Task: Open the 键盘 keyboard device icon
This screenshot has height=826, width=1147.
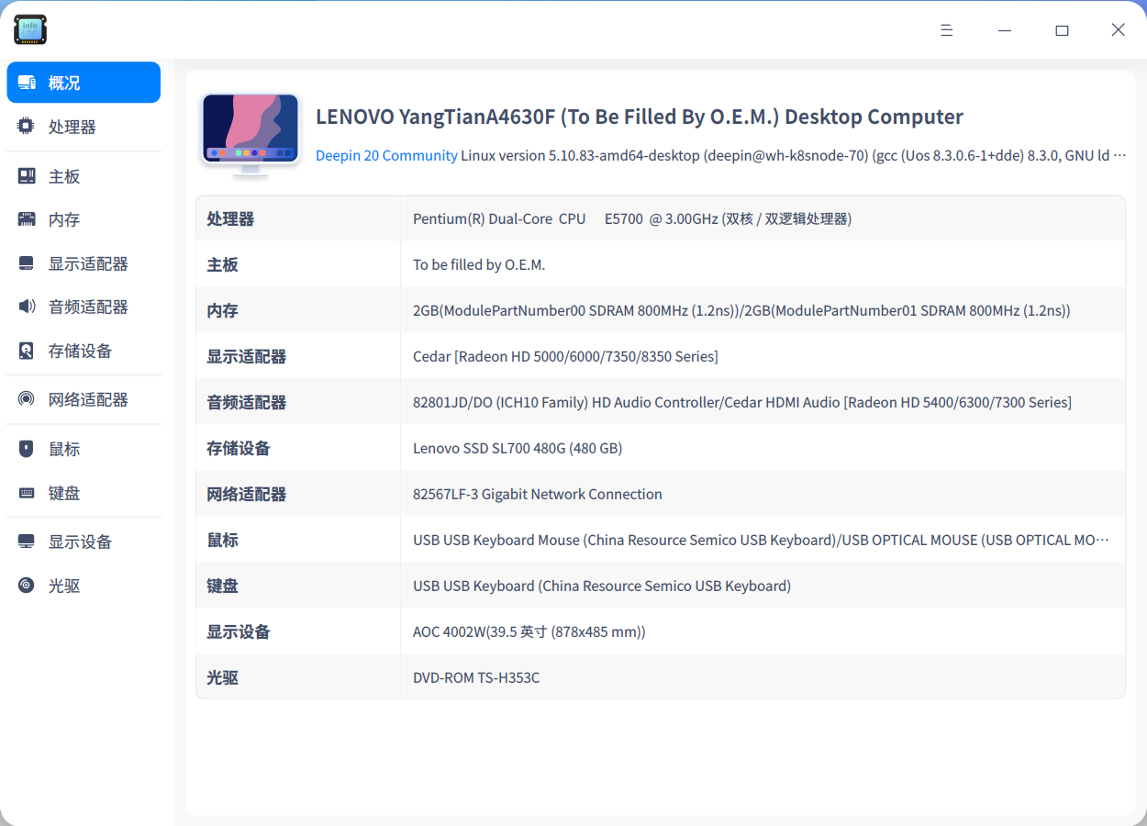Action: 25,492
